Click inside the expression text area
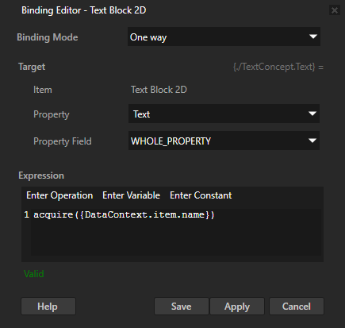 click(176, 232)
